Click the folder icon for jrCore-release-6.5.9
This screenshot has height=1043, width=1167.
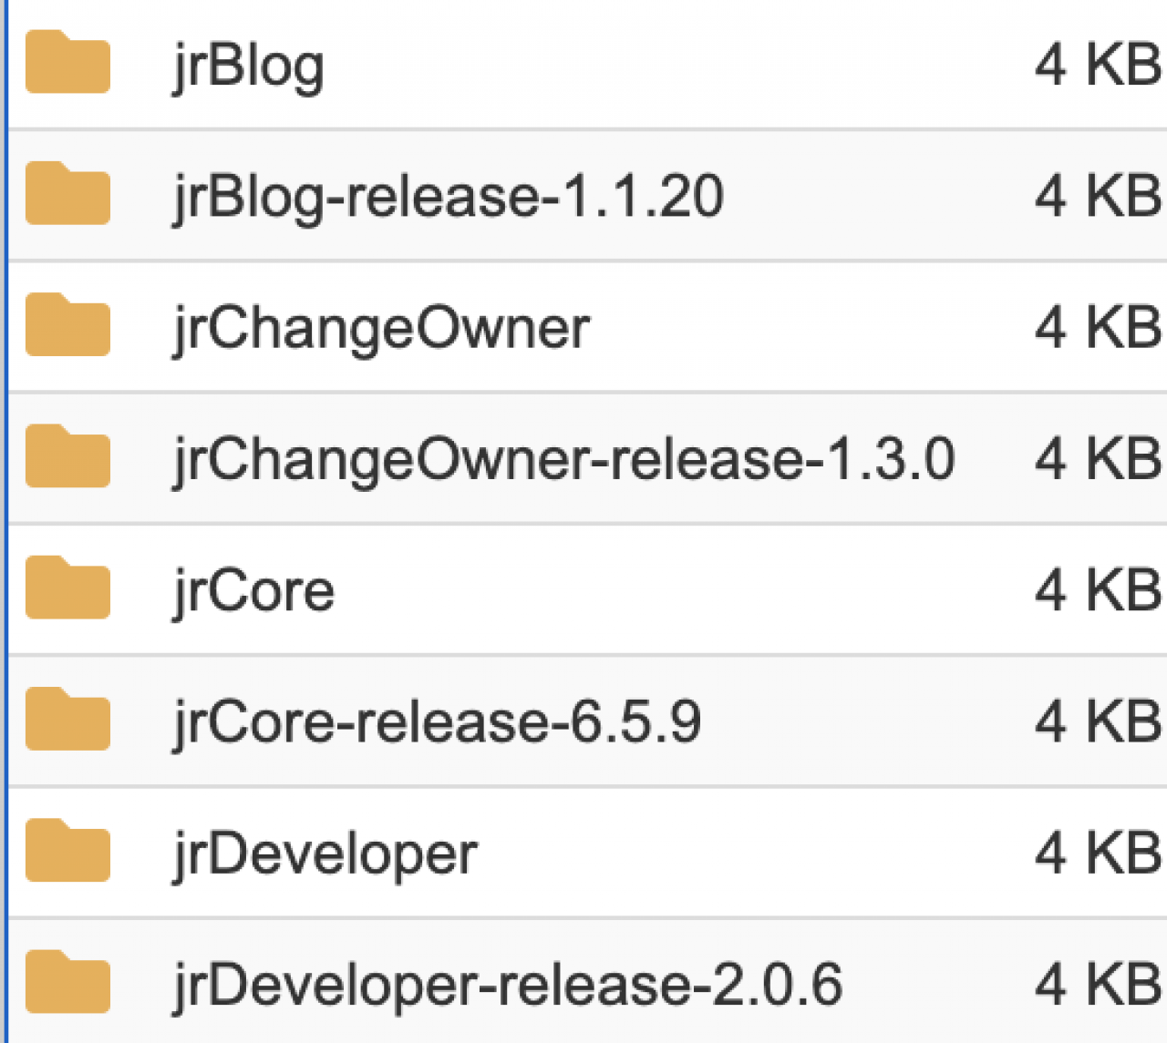67,720
